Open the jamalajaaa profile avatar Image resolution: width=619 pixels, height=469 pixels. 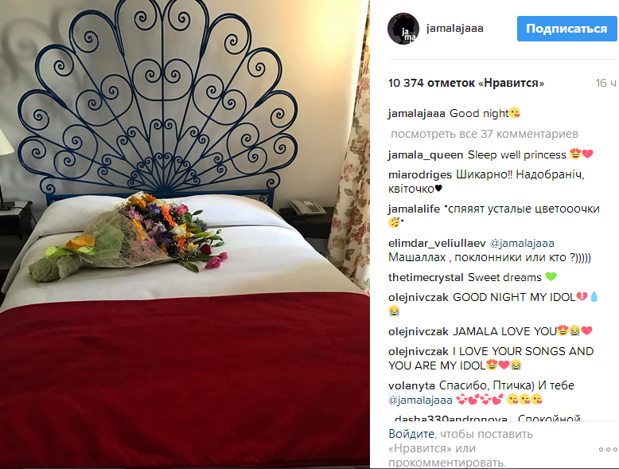pos(403,29)
